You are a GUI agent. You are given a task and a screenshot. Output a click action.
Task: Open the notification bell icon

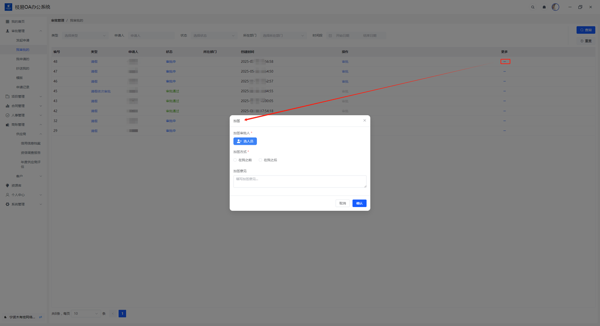(544, 7)
